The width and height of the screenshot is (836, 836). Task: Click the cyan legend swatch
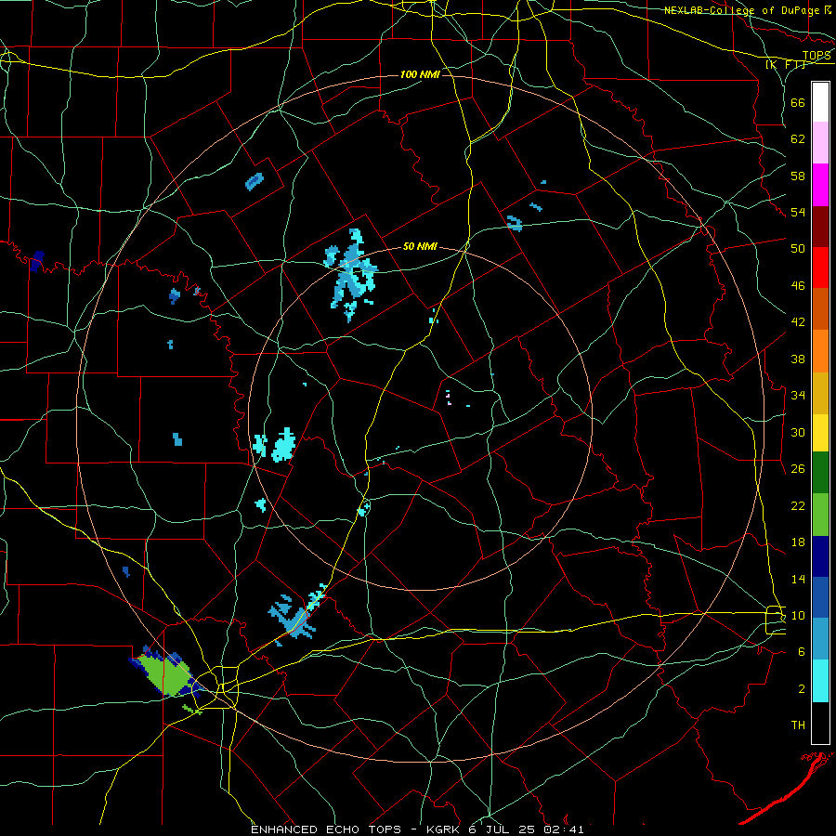pos(820,681)
